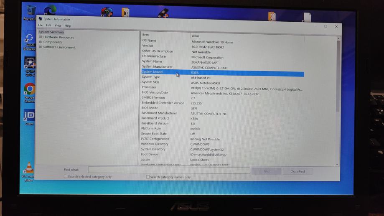Select the USB drive desktop icon
The width and height of the screenshot is (384, 216).
coord(163,13)
